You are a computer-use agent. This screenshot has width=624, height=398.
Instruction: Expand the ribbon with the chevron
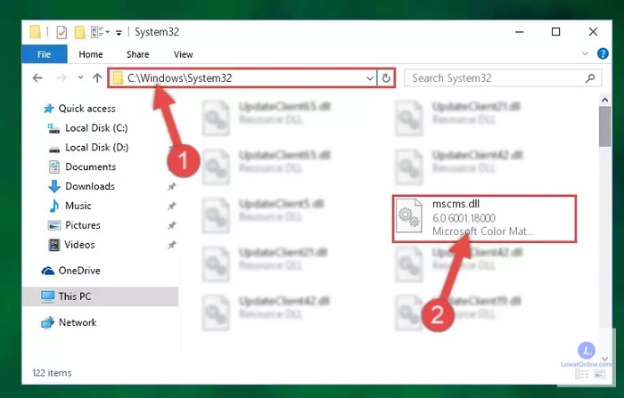click(x=585, y=53)
